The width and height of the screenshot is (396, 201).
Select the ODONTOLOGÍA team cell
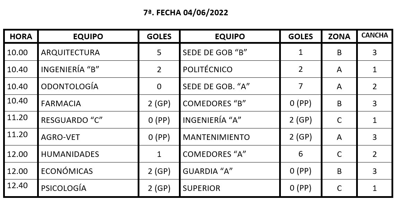coord(88,86)
